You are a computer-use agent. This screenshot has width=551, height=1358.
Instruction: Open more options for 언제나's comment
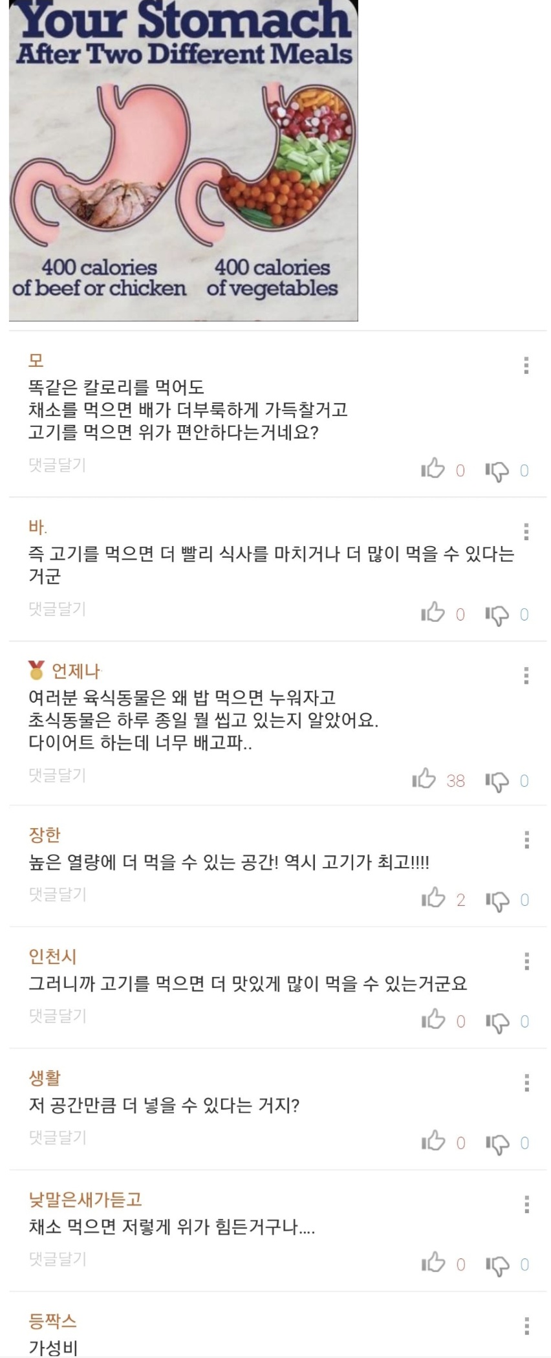tap(526, 676)
